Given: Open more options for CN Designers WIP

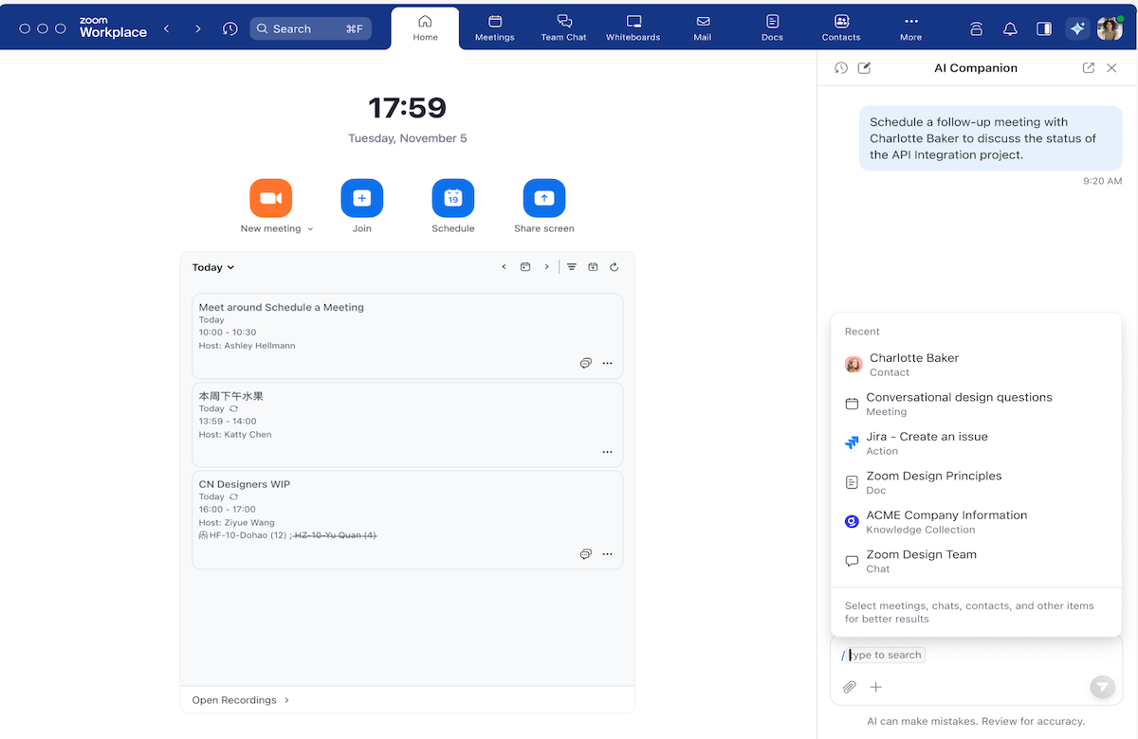Looking at the screenshot, I should (607, 553).
